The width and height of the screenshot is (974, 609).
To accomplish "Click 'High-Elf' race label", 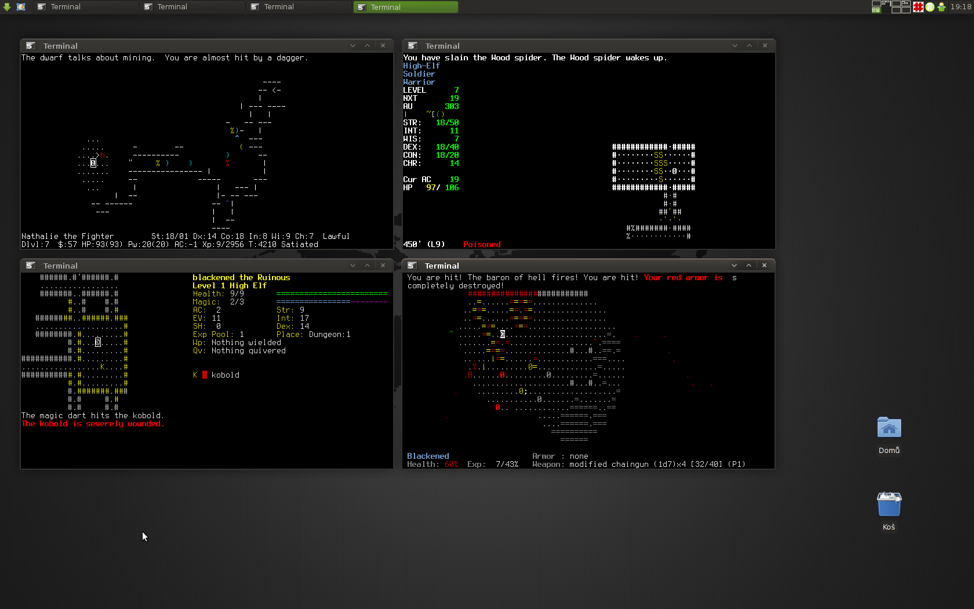I will pyautogui.click(x=421, y=66).
